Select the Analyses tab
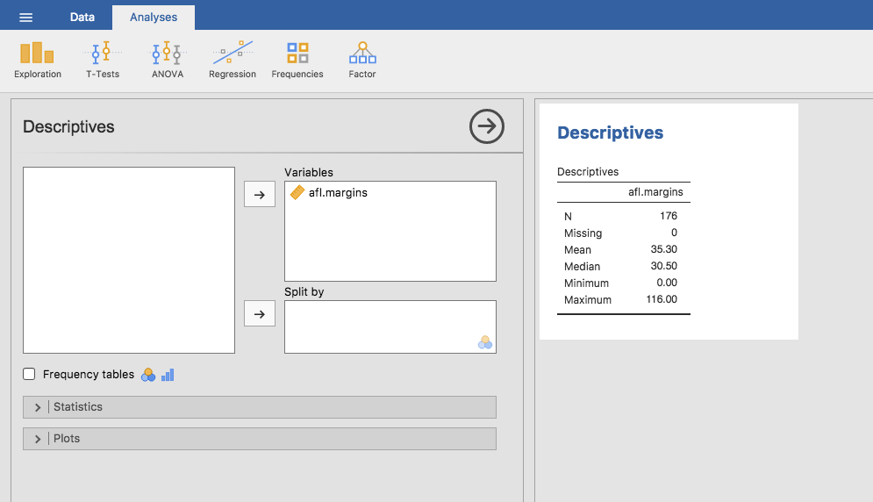The height and width of the screenshot is (502, 873). (x=154, y=18)
